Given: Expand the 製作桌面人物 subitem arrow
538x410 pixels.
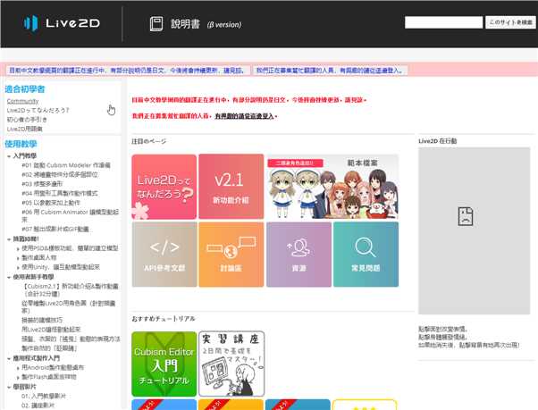Looking at the screenshot, I should [x=18, y=258].
